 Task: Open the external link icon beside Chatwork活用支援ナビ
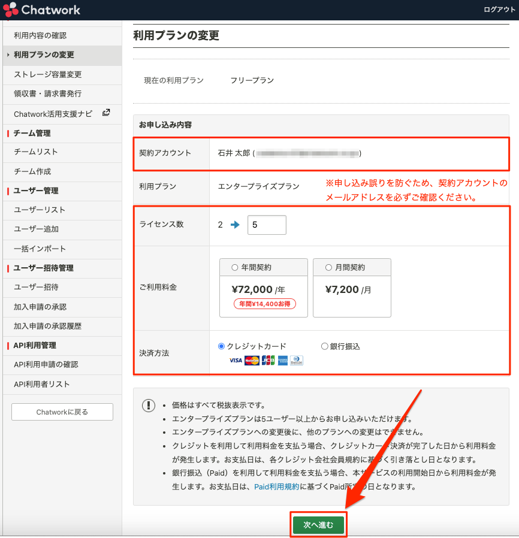click(107, 113)
